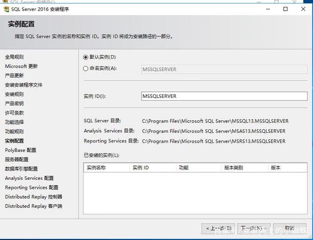Click the SQL Server directory path MSSQL13.MSSQLSERVER
Screen dimensions: 313x240
(215, 121)
